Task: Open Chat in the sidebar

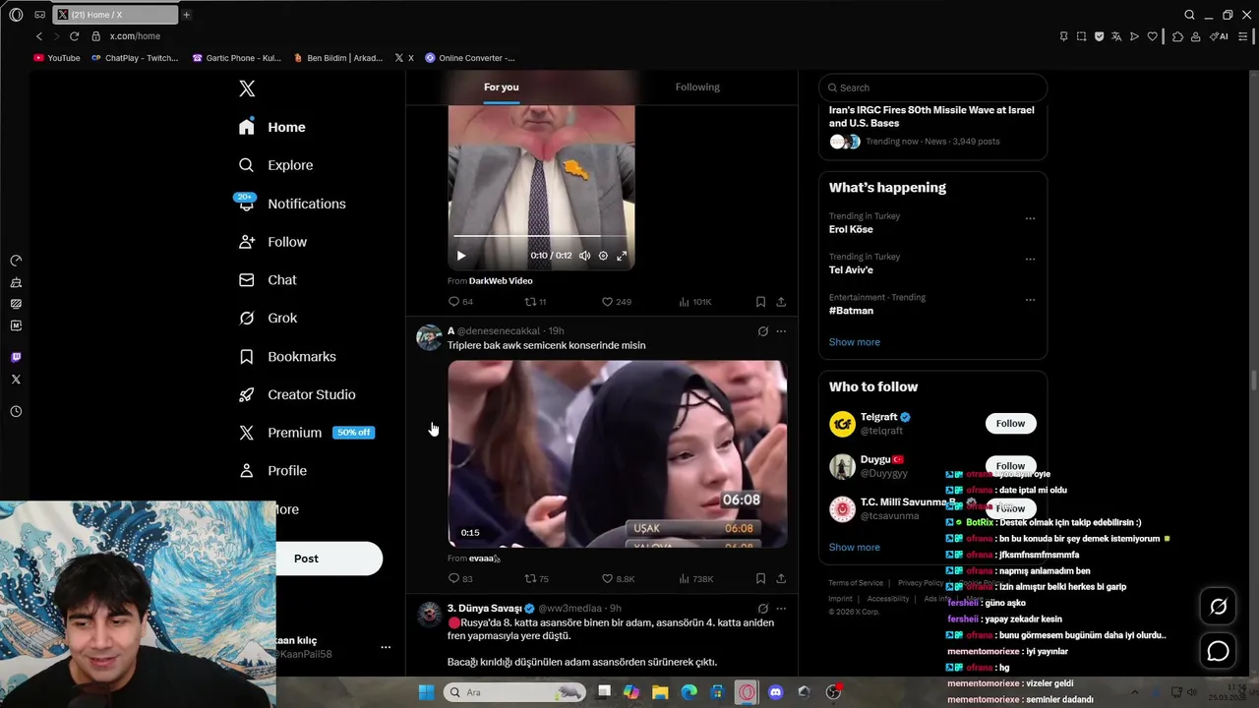Action: click(x=268, y=280)
